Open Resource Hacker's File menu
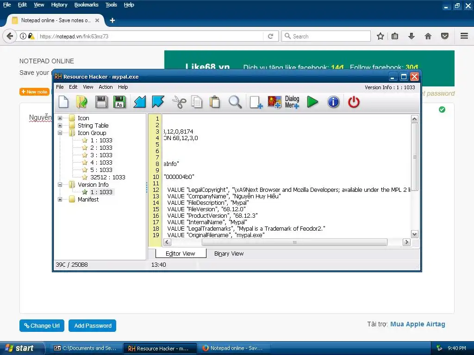 (x=60, y=87)
